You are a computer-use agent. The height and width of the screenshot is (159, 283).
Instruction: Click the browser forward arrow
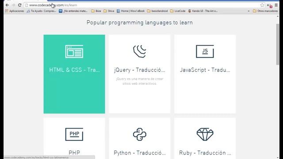click(x=13, y=5)
